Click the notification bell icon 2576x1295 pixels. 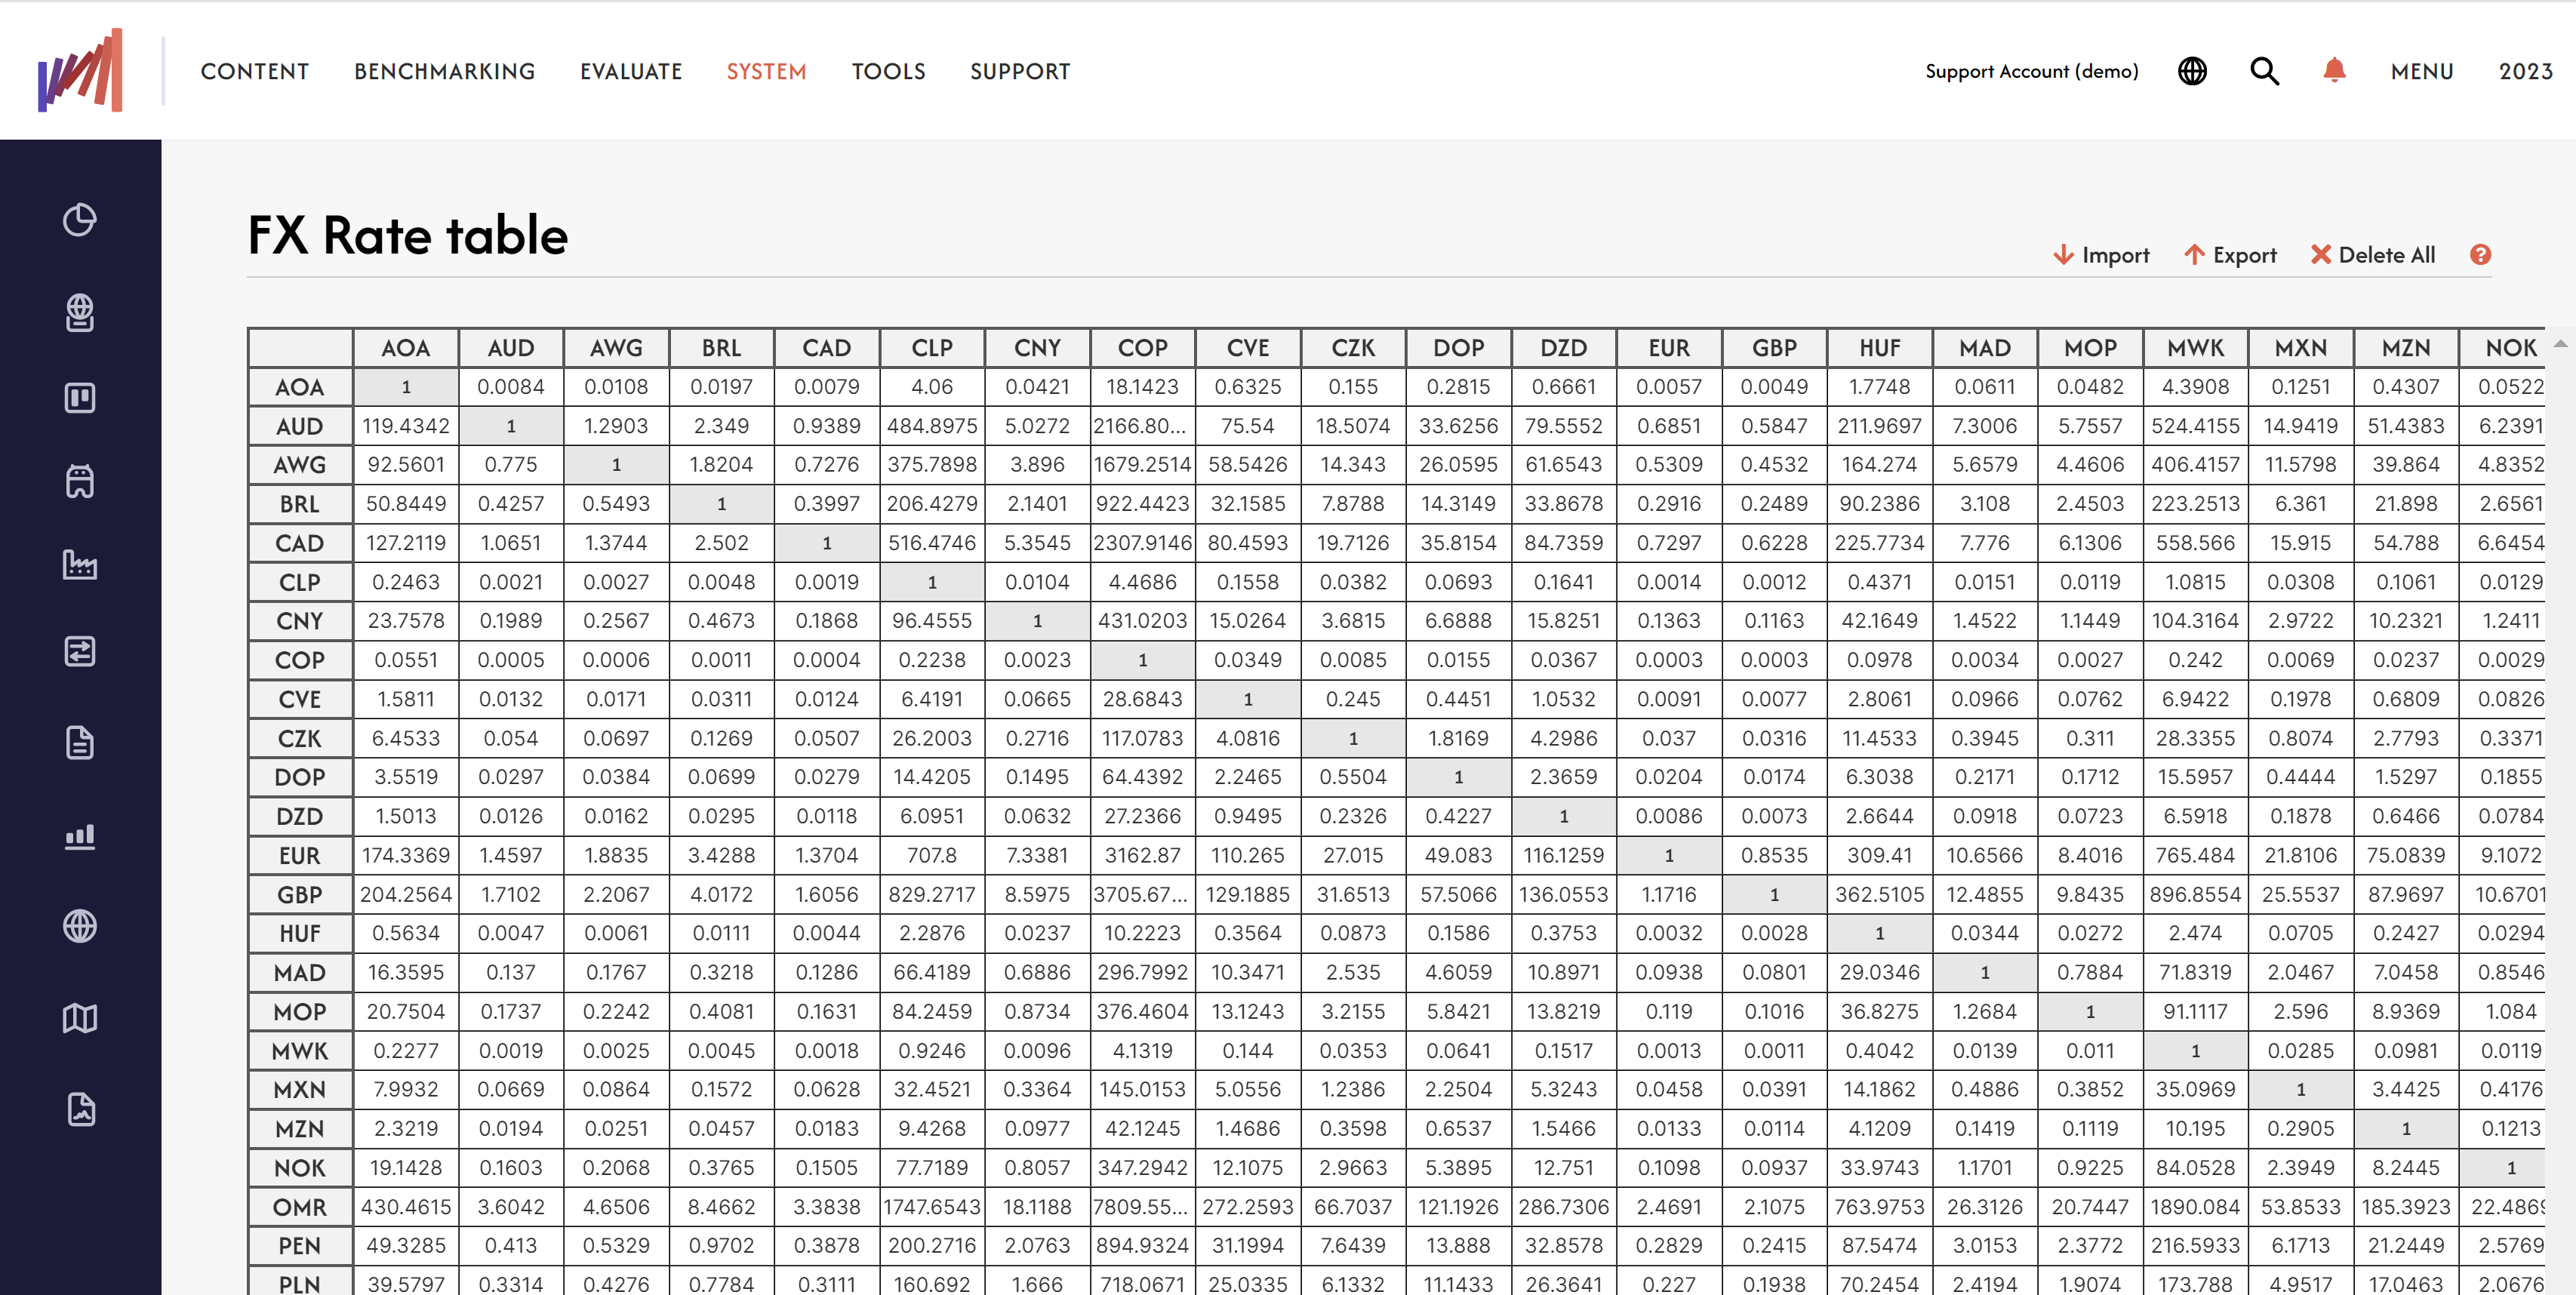click(2333, 71)
